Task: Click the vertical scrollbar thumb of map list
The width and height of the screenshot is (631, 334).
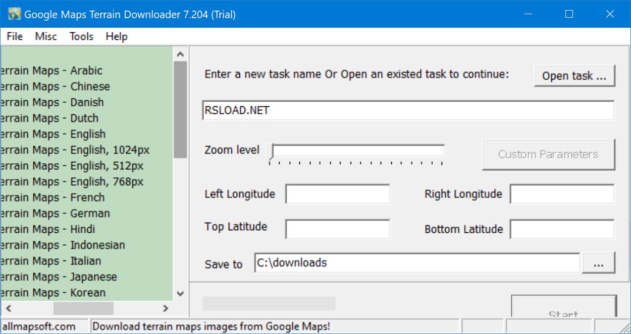Action: [x=180, y=110]
